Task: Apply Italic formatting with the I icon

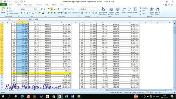Action: click(24, 13)
